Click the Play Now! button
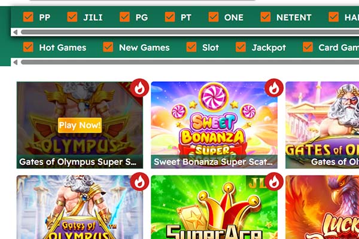This screenshot has width=359, height=239. (x=80, y=125)
